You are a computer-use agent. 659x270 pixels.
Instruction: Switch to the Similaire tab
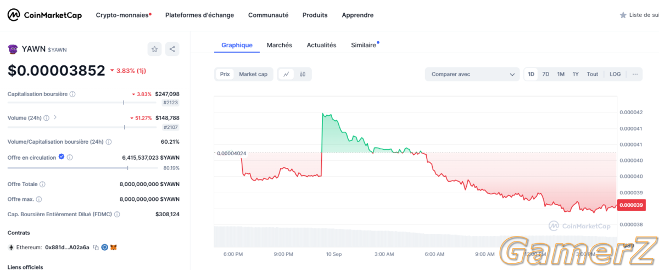pyautogui.click(x=365, y=45)
